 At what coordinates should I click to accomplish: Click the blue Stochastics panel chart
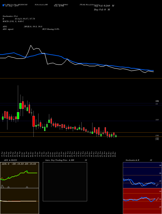(142, 175)
